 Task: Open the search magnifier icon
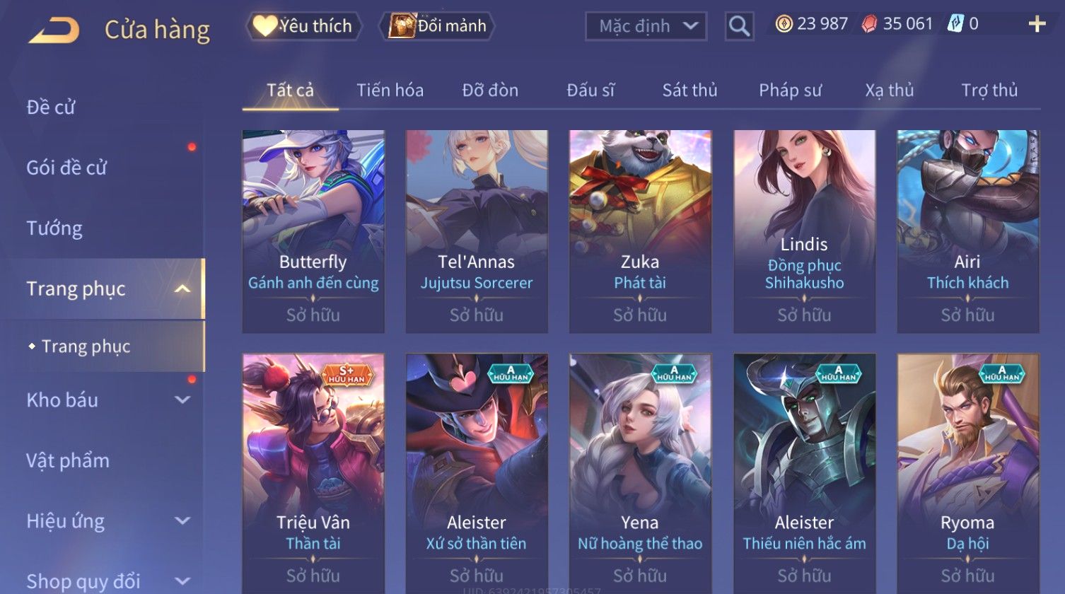[x=739, y=27]
